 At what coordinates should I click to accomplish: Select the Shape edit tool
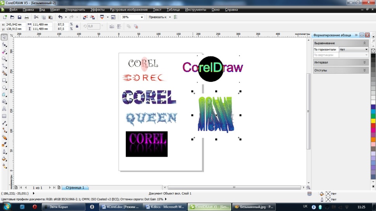[4, 45]
